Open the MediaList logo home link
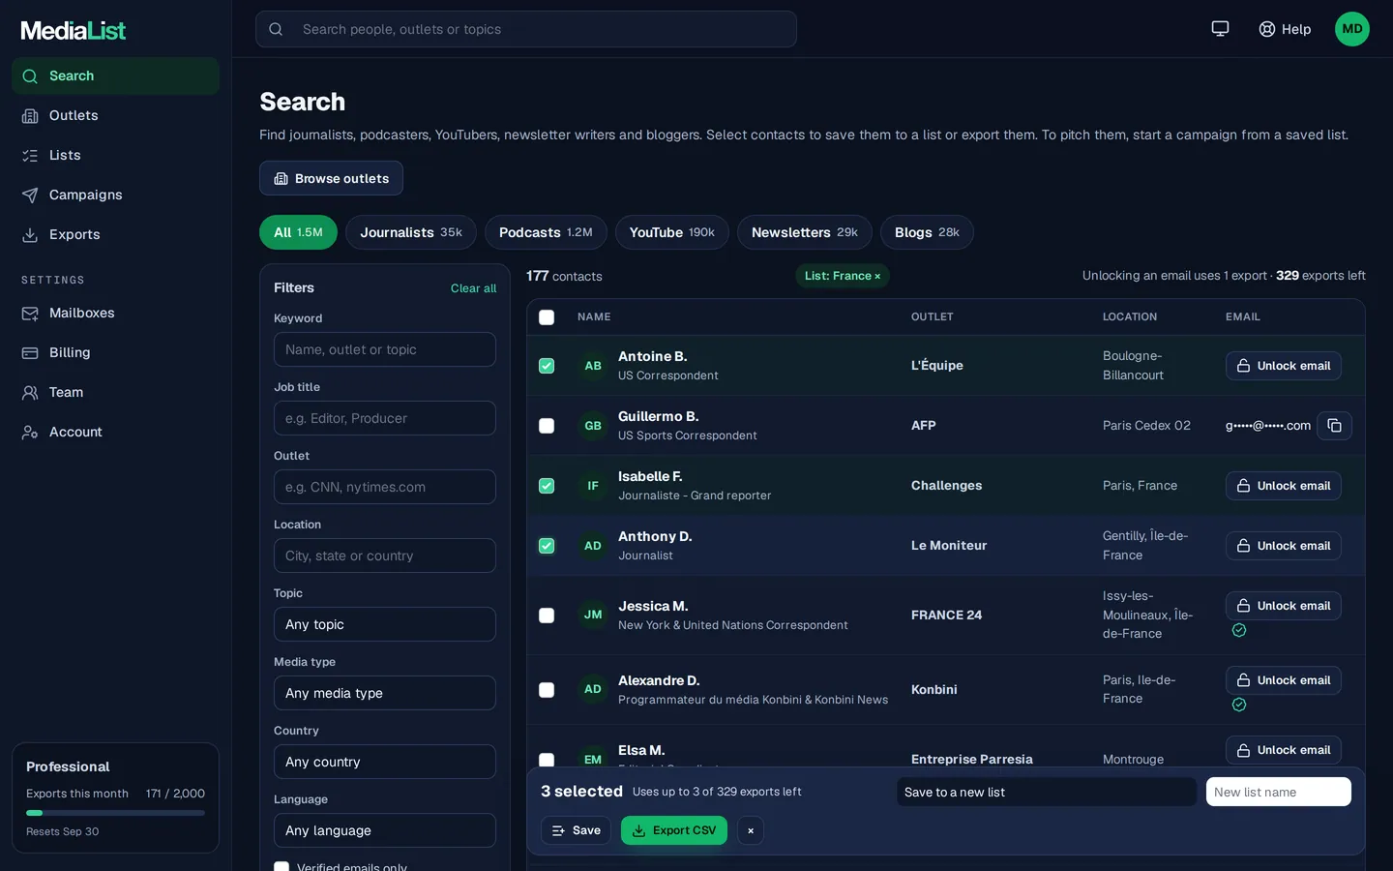 (74, 31)
